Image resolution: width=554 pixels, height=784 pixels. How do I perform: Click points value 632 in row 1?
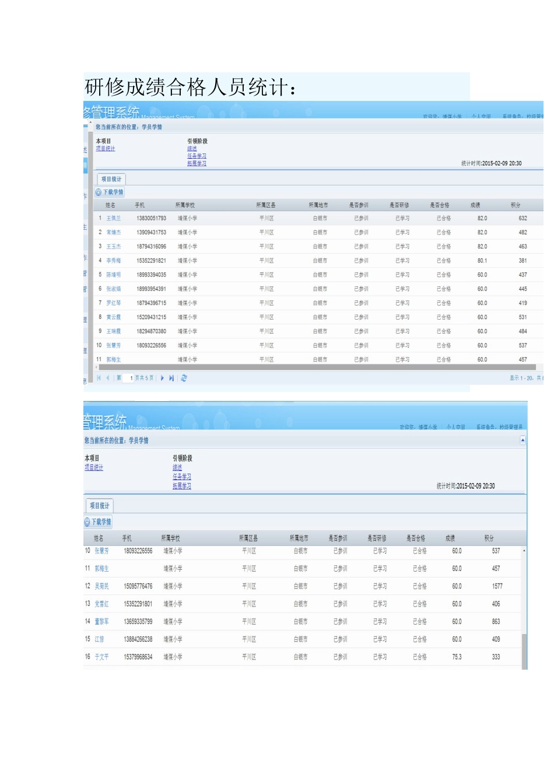(x=523, y=218)
